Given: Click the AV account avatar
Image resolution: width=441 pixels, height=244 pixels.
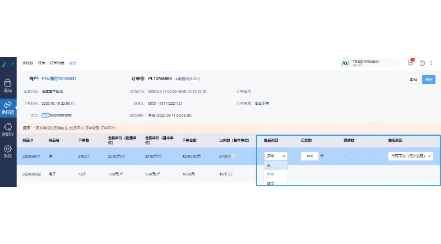Looking at the screenshot, I should (x=345, y=63).
